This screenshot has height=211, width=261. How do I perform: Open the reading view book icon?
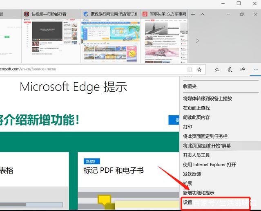coord(189,70)
